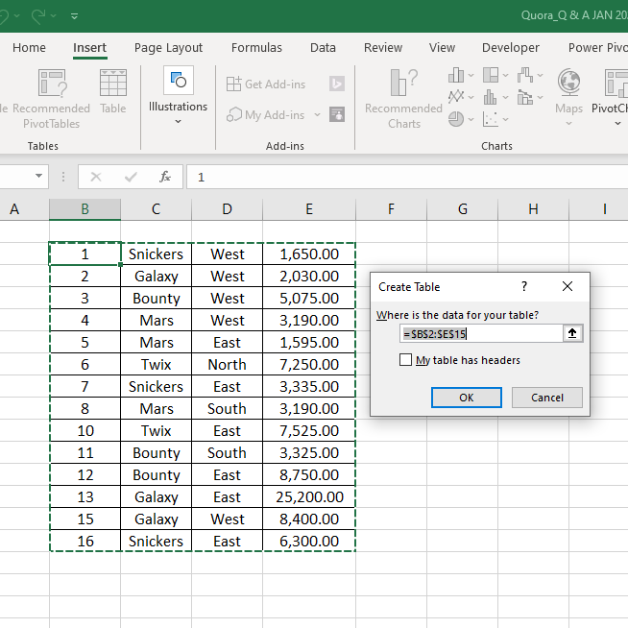Select column B header
Screen dimensions: 628x628
click(85, 209)
